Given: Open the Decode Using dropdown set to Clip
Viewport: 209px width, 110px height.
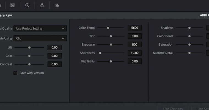Looking at the screenshot, I should tap(40, 38).
